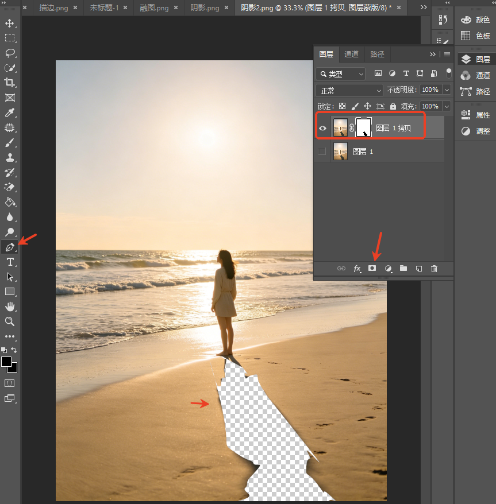
Task: Click the Delete layer trash icon
Action: pos(434,269)
